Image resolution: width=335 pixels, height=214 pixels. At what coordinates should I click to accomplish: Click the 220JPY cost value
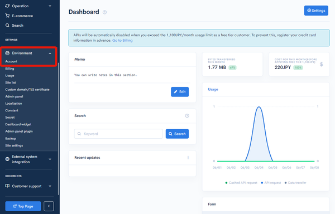pyautogui.click(x=283, y=67)
